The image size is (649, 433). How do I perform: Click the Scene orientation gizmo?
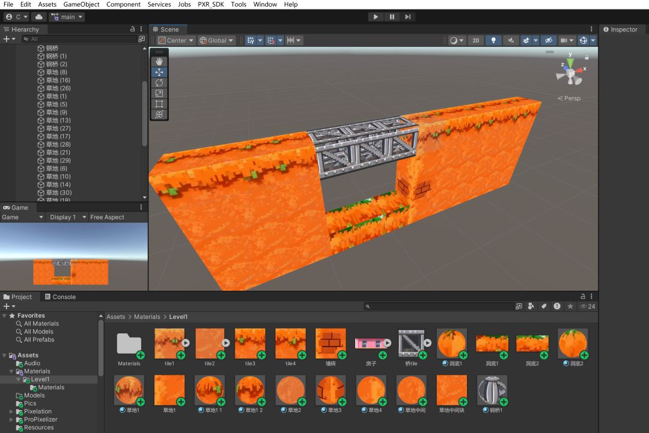tap(569, 73)
